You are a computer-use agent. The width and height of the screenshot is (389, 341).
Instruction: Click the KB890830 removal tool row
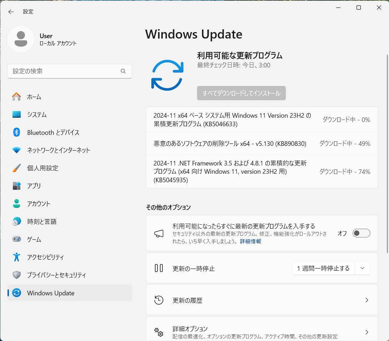(x=262, y=143)
